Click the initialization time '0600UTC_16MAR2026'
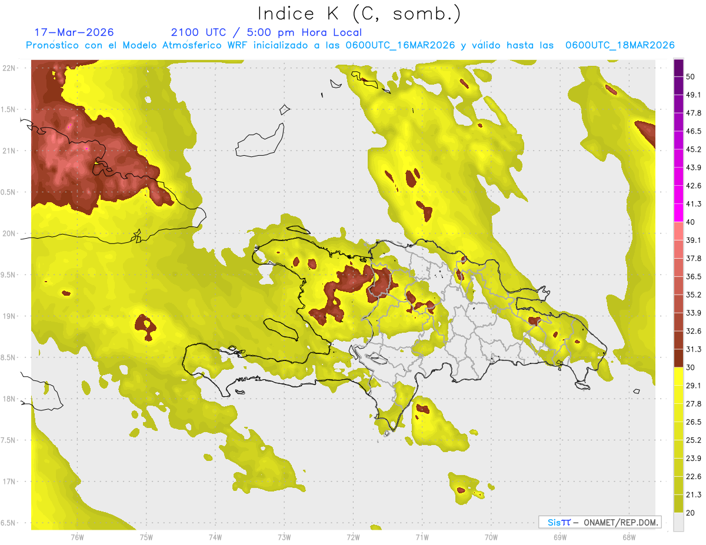Image resolution: width=706 pixels, height=545 pixels. click(x=400, y=45)
